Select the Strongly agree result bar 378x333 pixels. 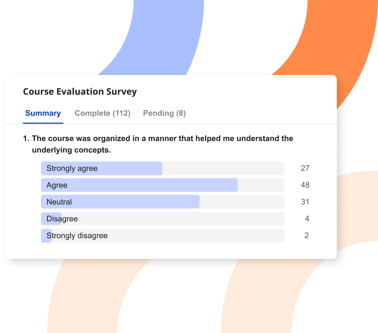(163, 168)
